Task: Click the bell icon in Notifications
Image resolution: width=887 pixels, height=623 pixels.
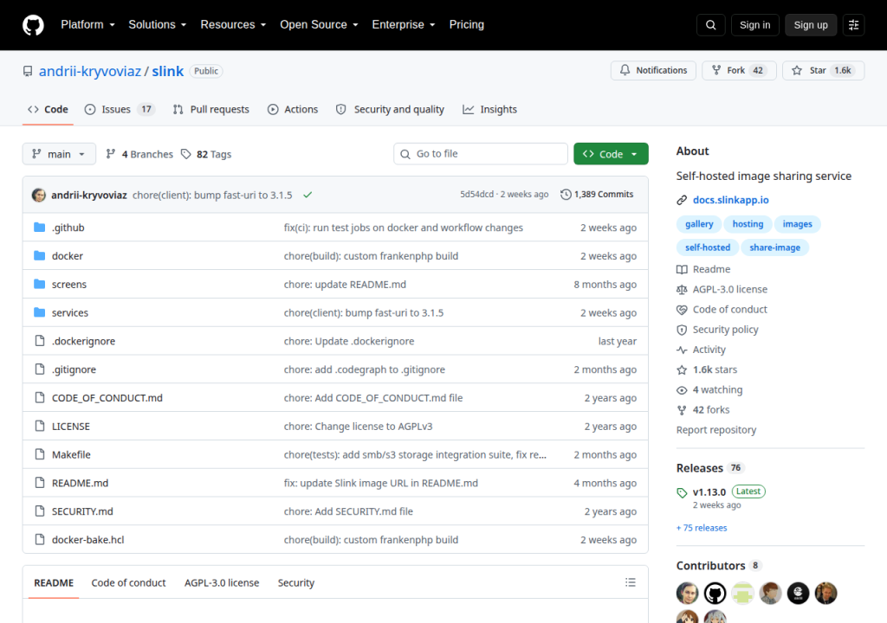Action: pyautogui.click(x=625, y=70)
